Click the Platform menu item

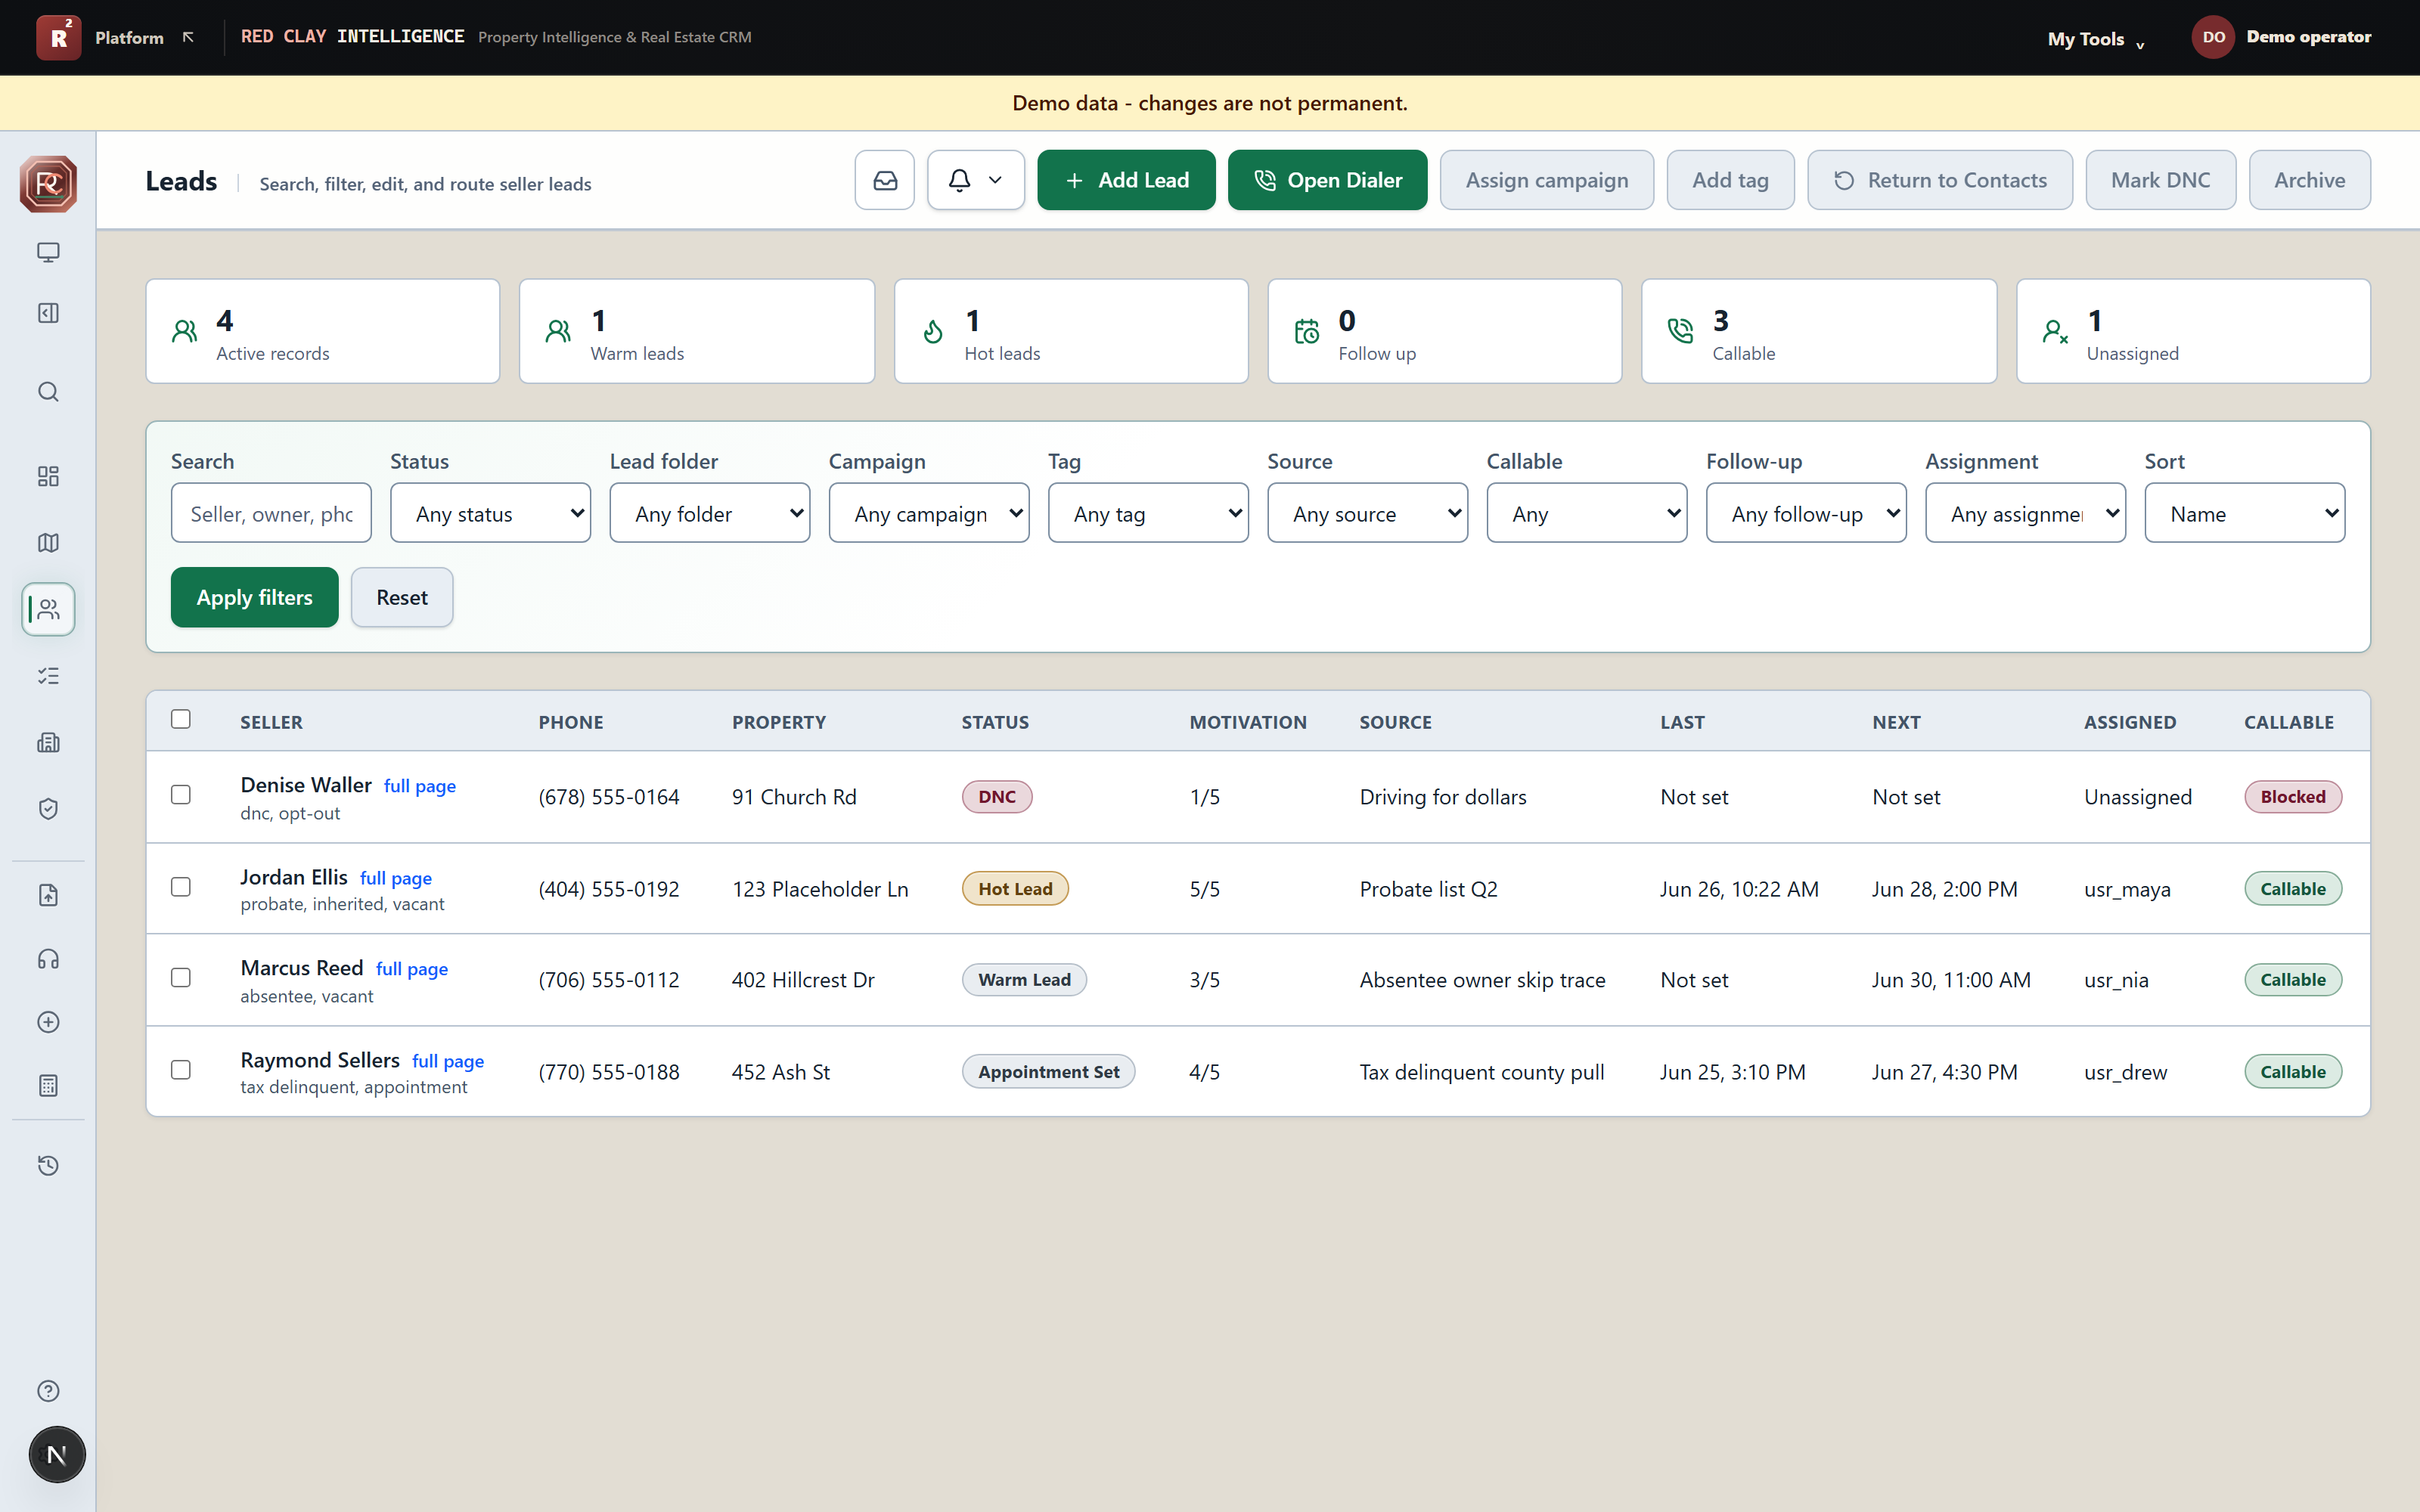[129, 37]
